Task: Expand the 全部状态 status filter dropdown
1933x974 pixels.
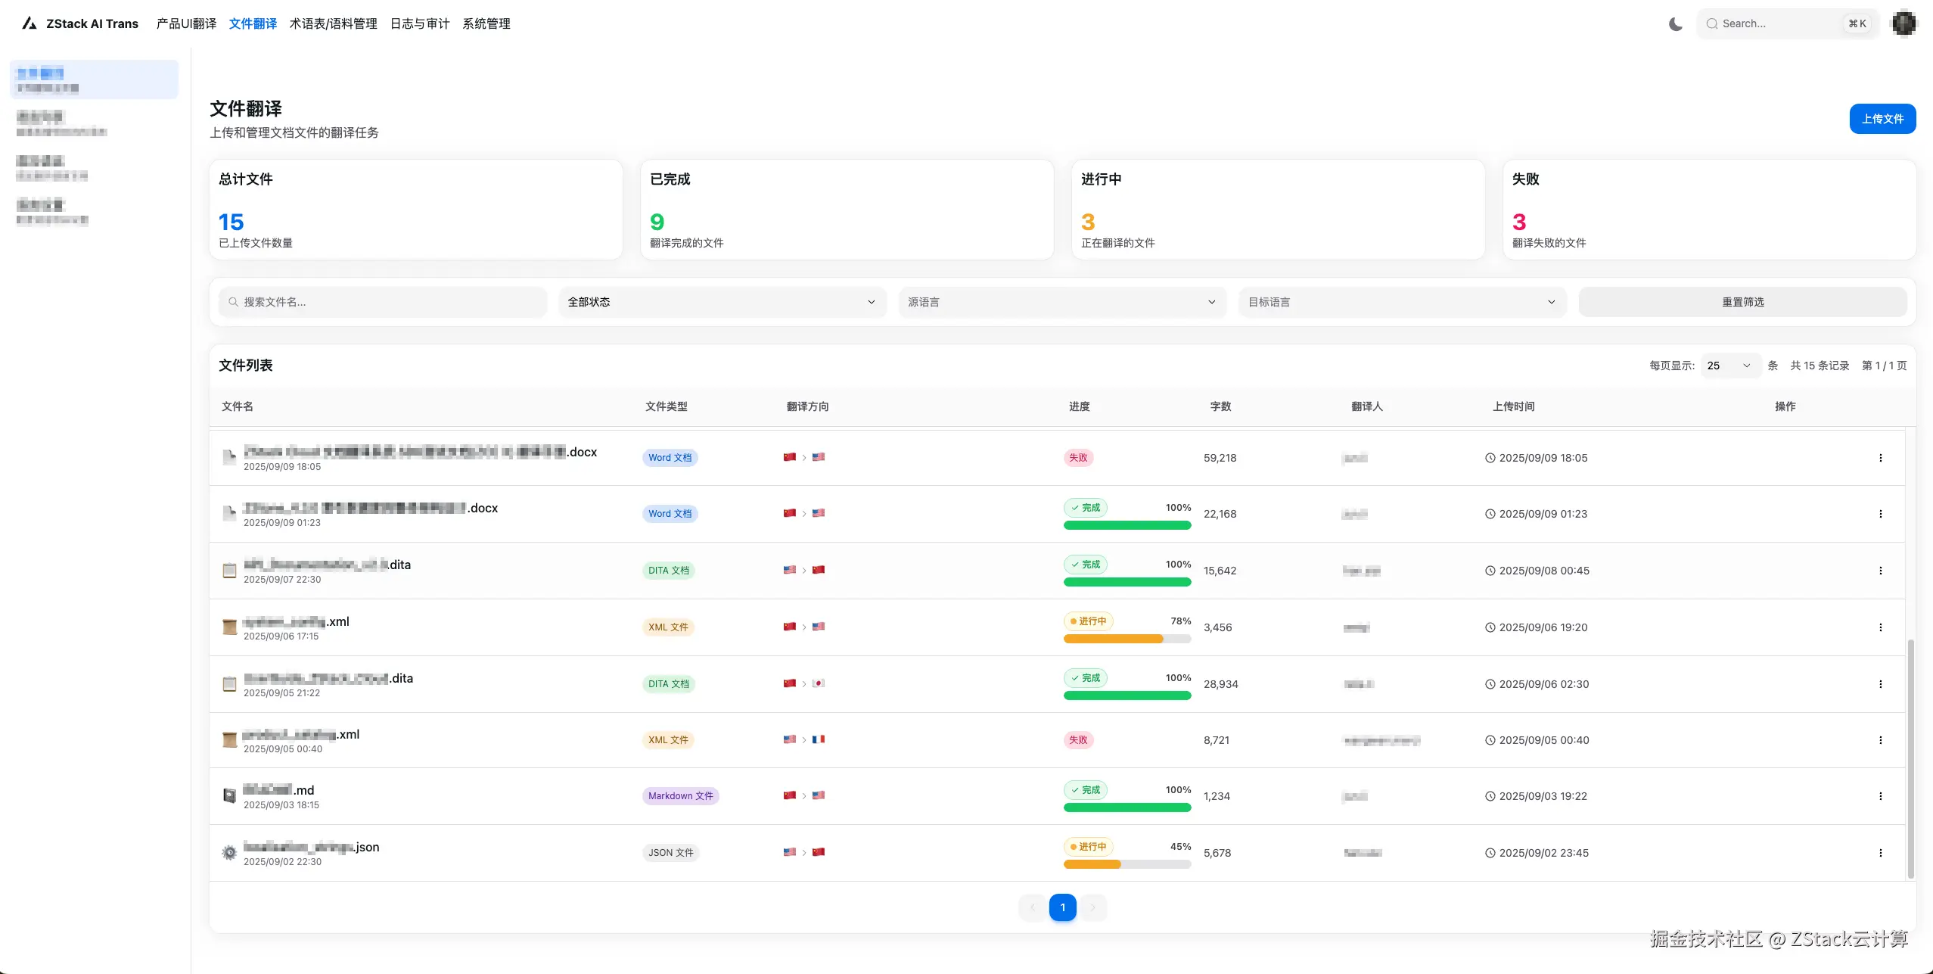Action: click(722, 302)
